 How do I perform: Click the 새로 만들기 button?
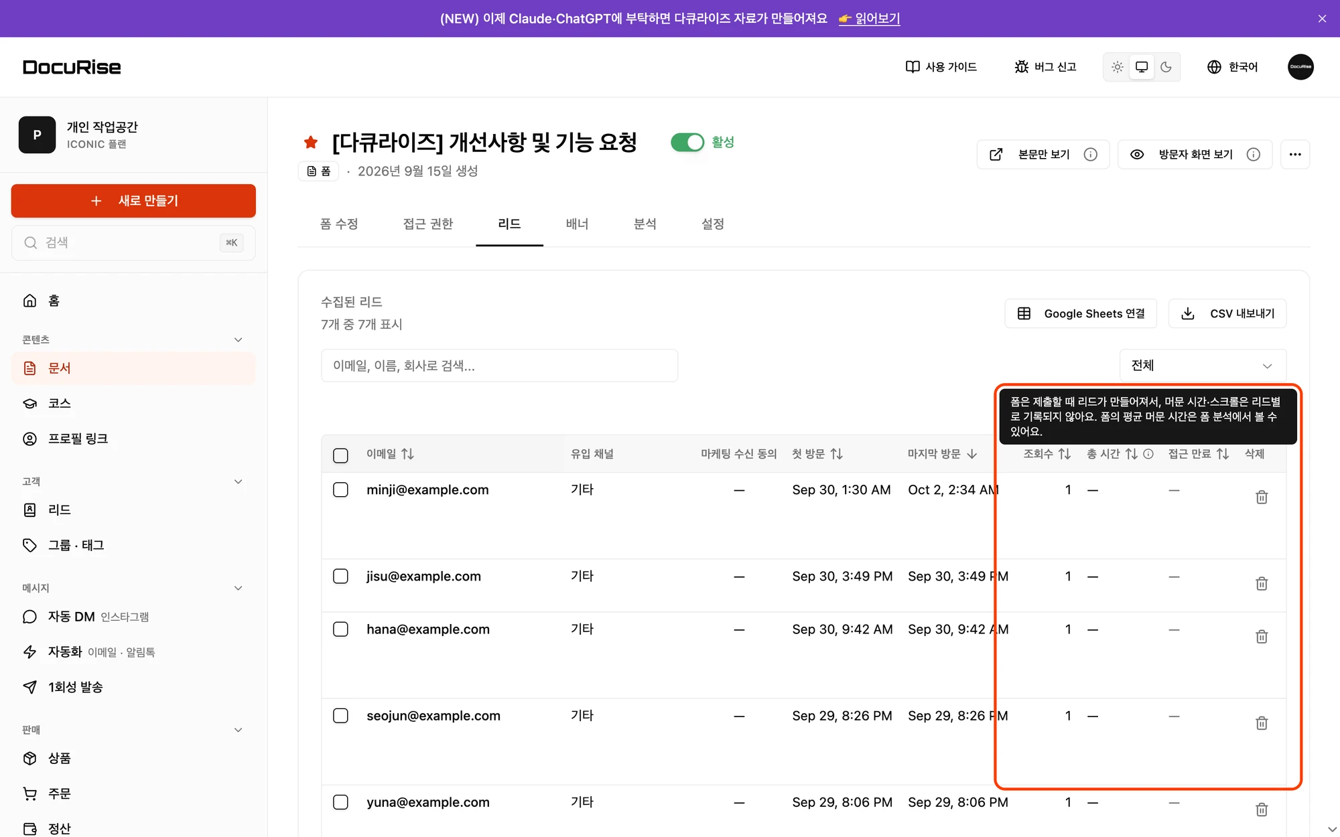coord(133,201)
